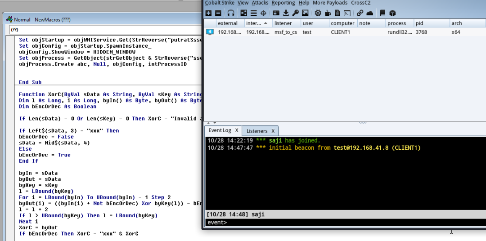Sort sessions by user column header
The image size is (486, 241).
pos(315,23)
